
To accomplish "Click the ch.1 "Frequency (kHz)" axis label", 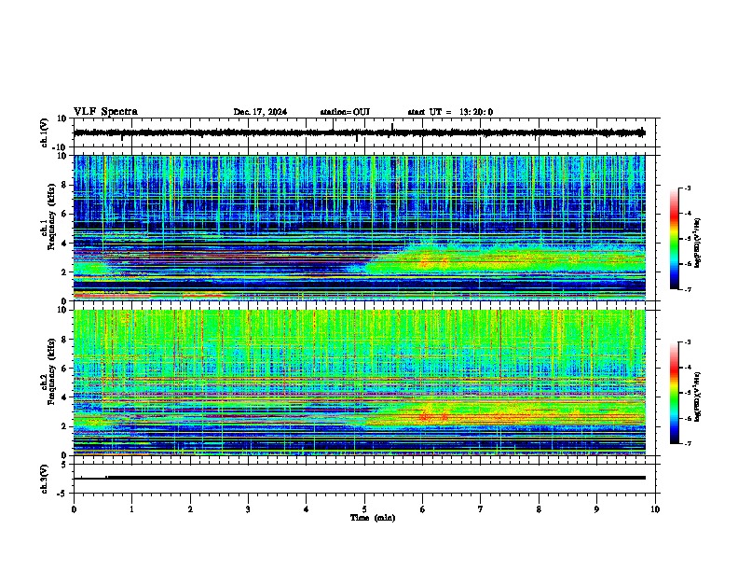I will click(x=52, y=216).
